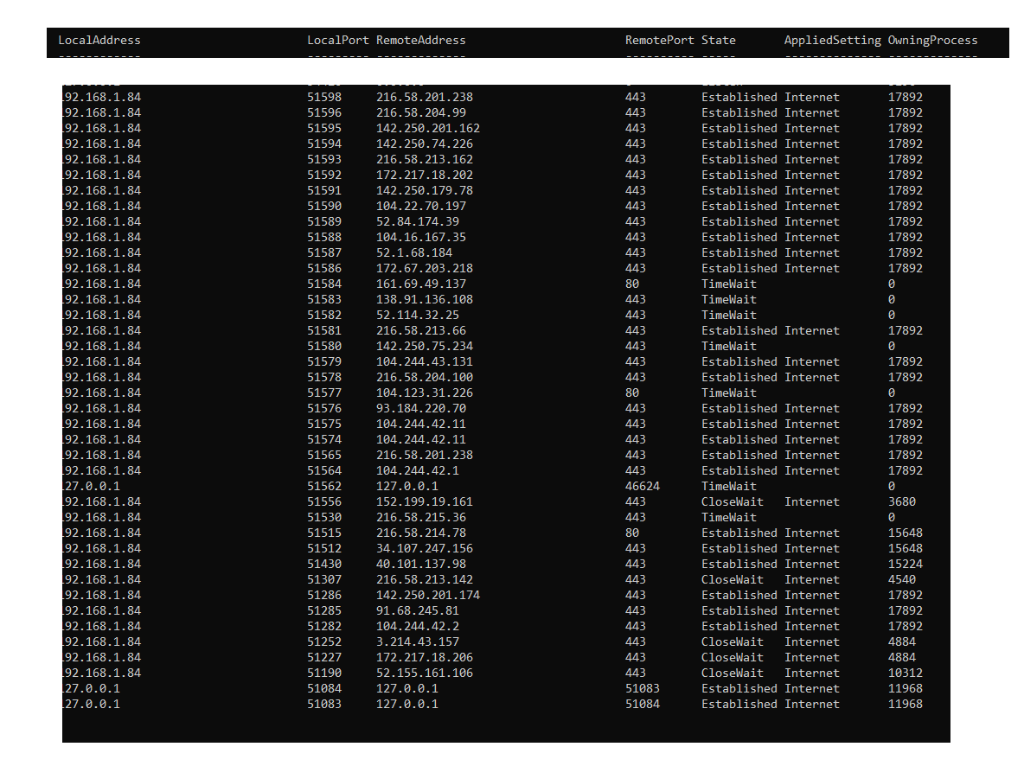Screen dimensions: 1024x766
Task: Select remote address 152.199.19.161
Action: click(425, 502)
